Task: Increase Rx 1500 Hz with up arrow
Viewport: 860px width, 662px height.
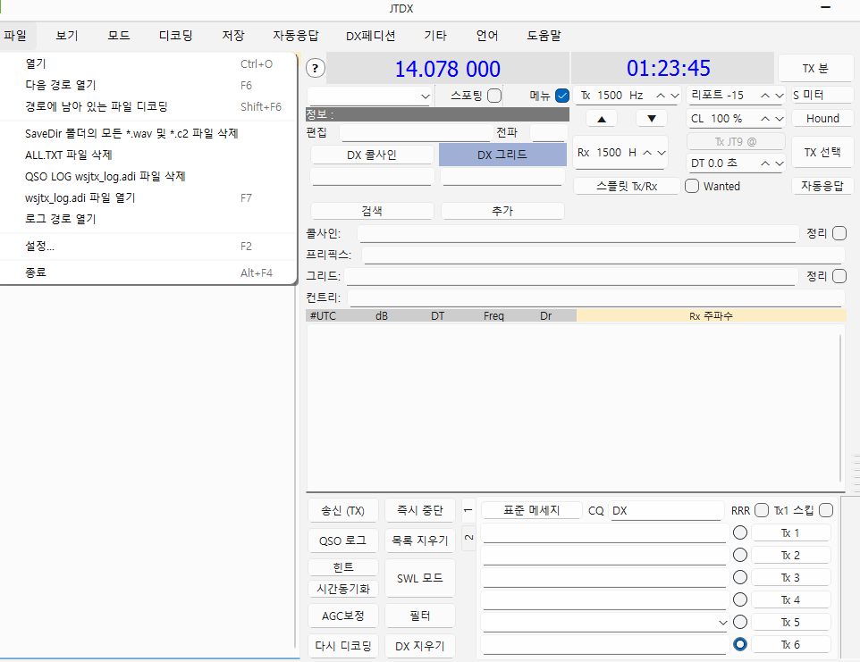Action: click(647, 153)
